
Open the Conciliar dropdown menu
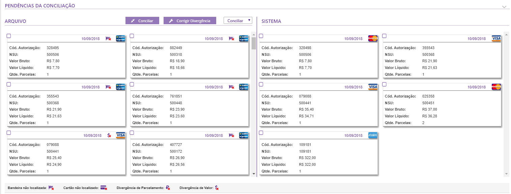(x=238, y=21)
